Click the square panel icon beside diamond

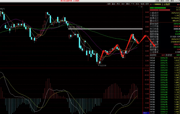pyautogui.click(x=141, y=7)
